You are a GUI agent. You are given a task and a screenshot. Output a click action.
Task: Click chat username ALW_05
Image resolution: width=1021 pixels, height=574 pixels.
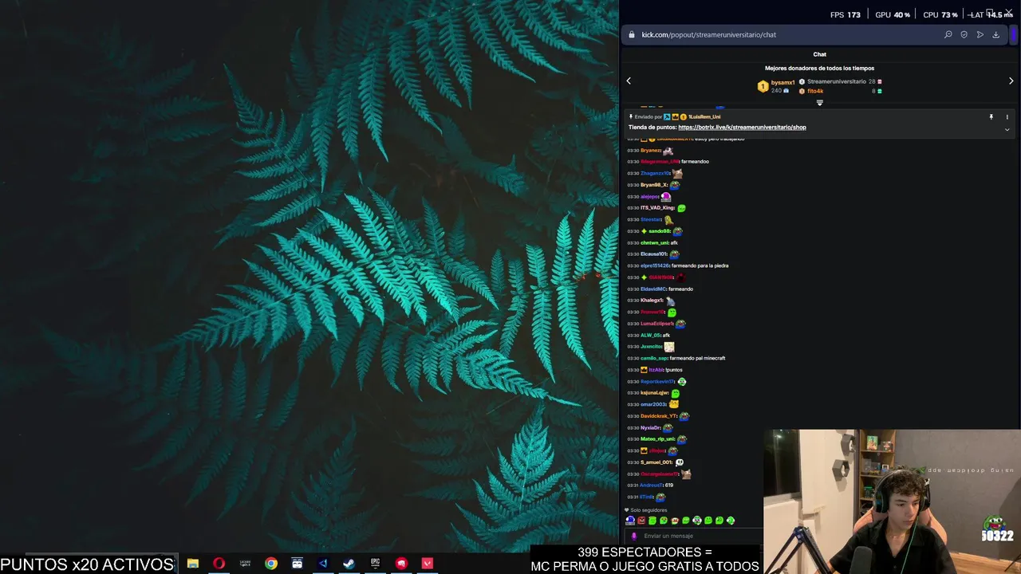651,335
